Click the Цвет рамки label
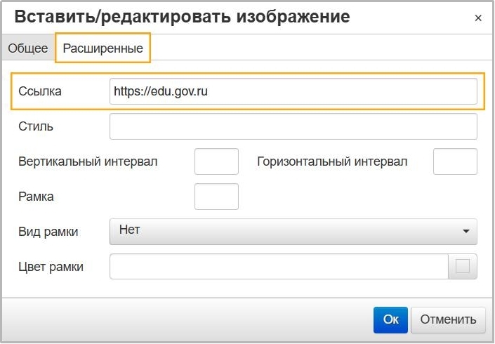Viewport: 495px width, 344px height. pyautogui.click(x=51, y=266)
